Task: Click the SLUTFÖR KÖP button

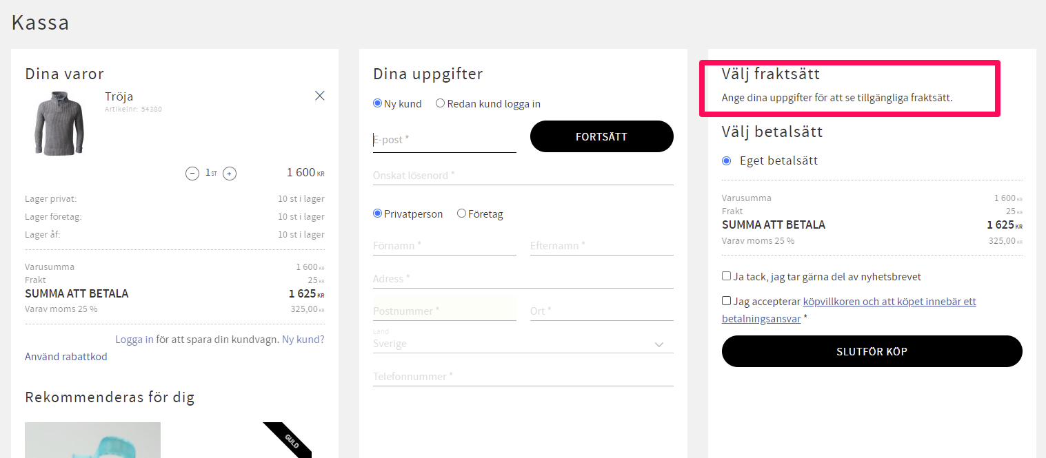Action: [872, 351]
